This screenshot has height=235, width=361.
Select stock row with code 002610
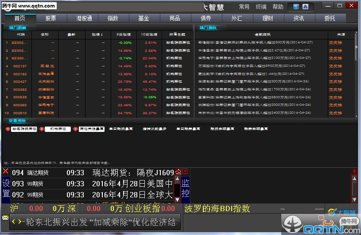[x=98, y=113]
